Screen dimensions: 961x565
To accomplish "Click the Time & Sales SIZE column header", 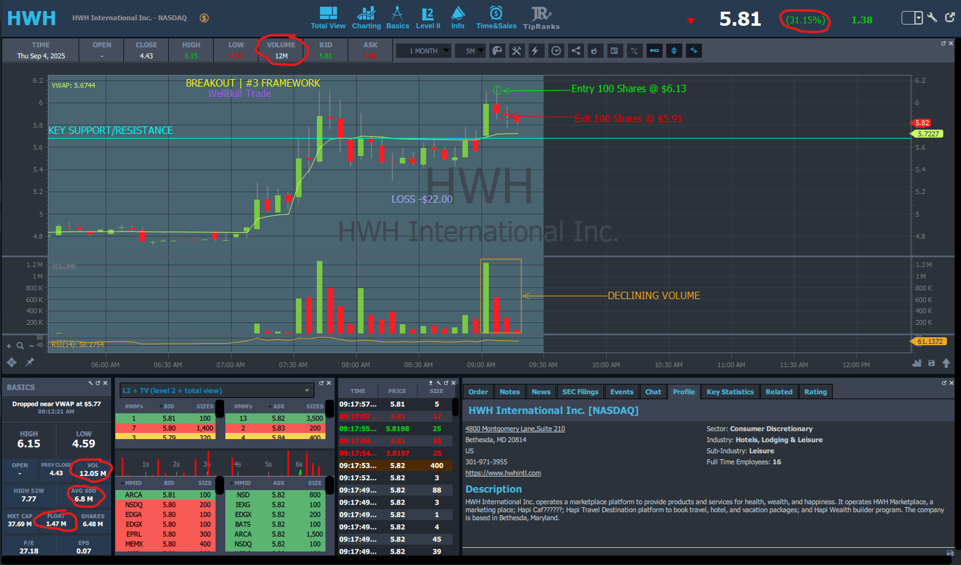I will point(436,391).
